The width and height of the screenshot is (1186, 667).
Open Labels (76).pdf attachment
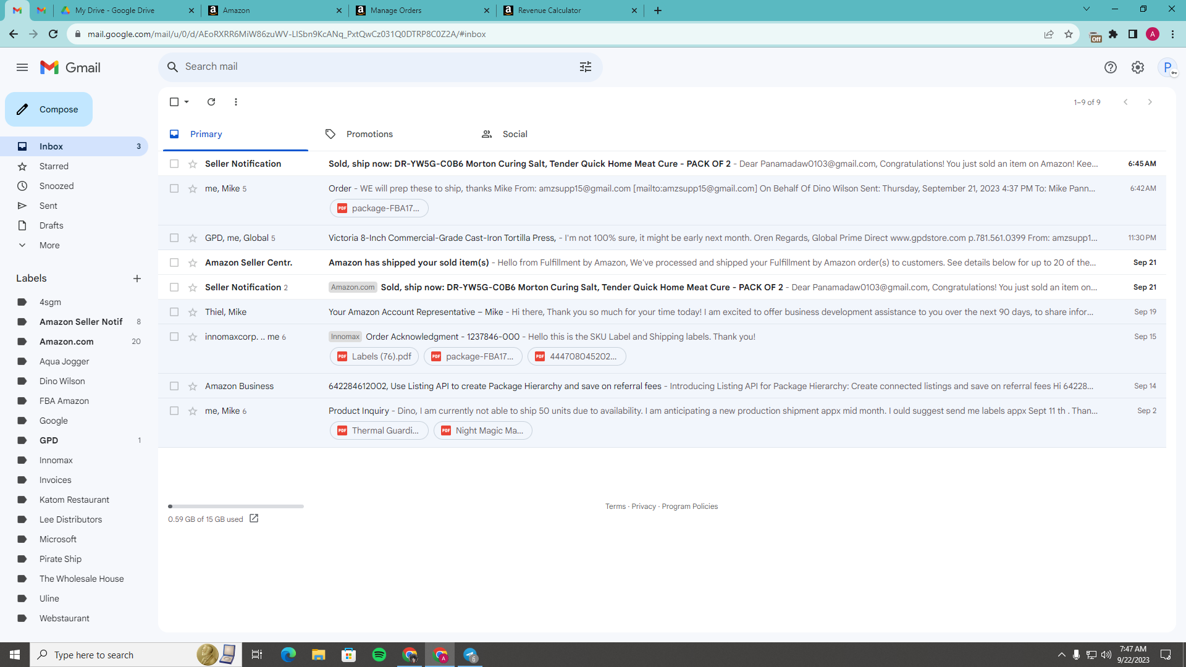point(374,356)
